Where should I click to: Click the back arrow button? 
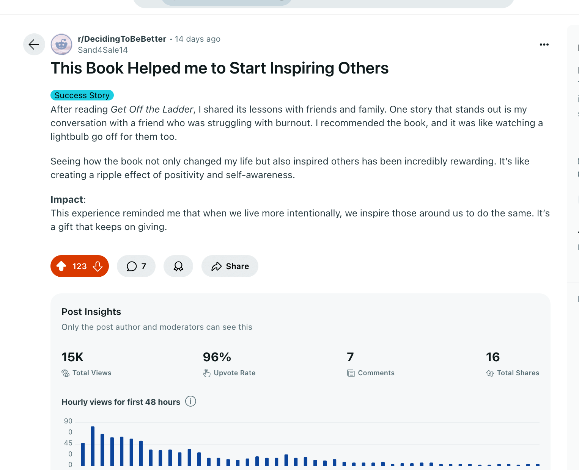click(34, 44)
